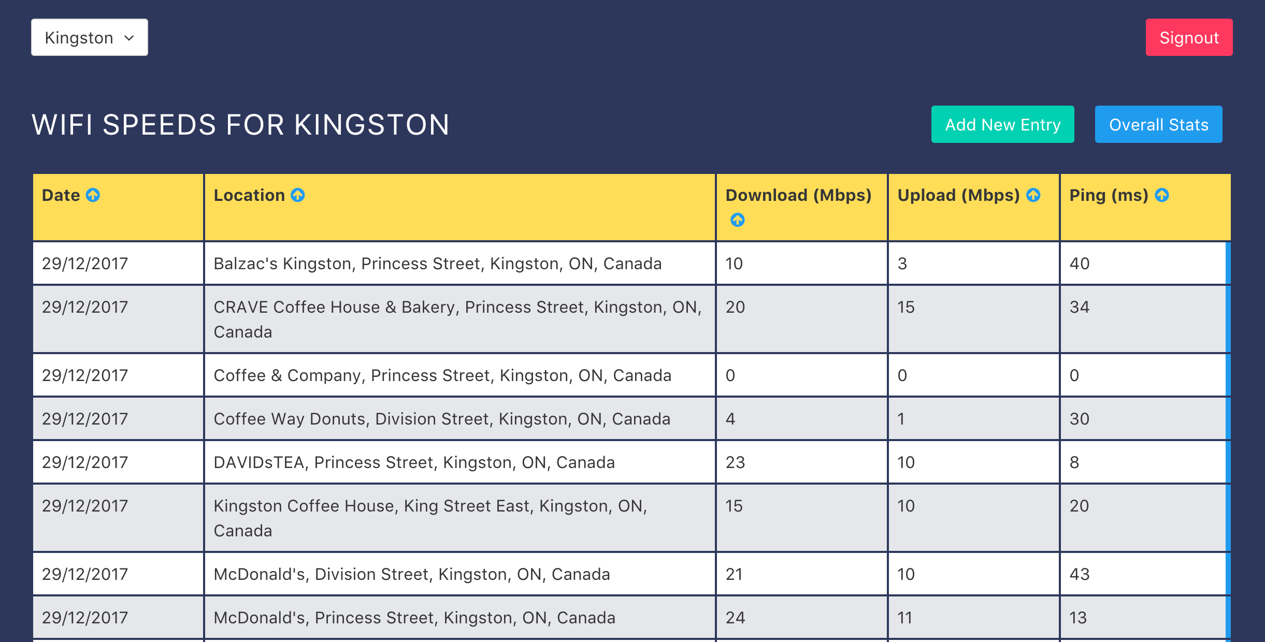This screenshot has height=642, width=1265.
Task: Click Location column sort arrow icon
Action: point(298,195)
